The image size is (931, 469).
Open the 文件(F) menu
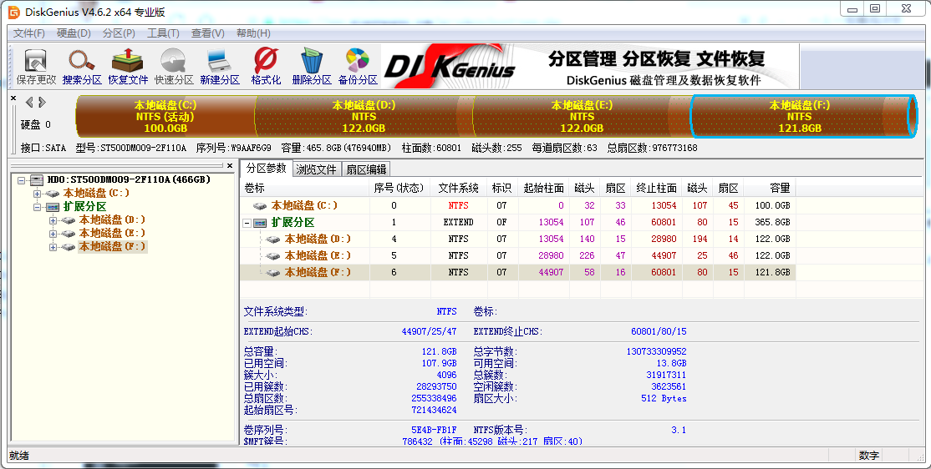[29, 33]
